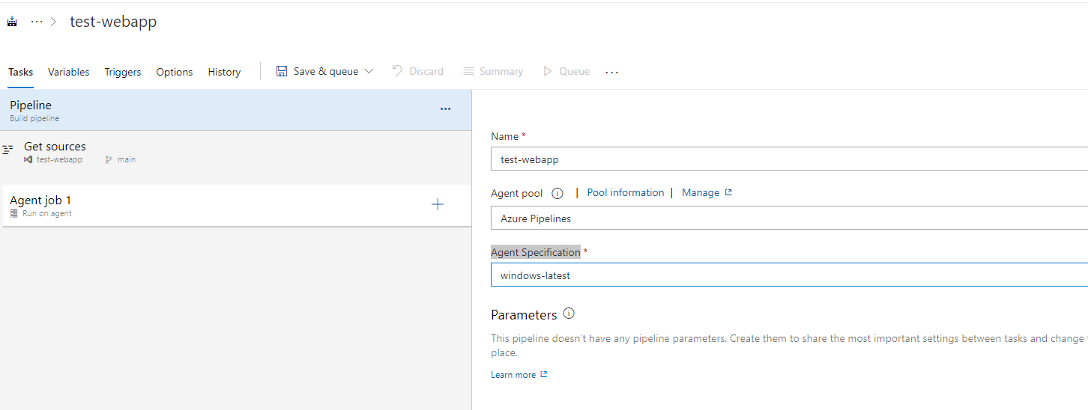Switch to the Triggers tab
The height and width of the screenshot is (410, 1088).
[x=123, y=72]
